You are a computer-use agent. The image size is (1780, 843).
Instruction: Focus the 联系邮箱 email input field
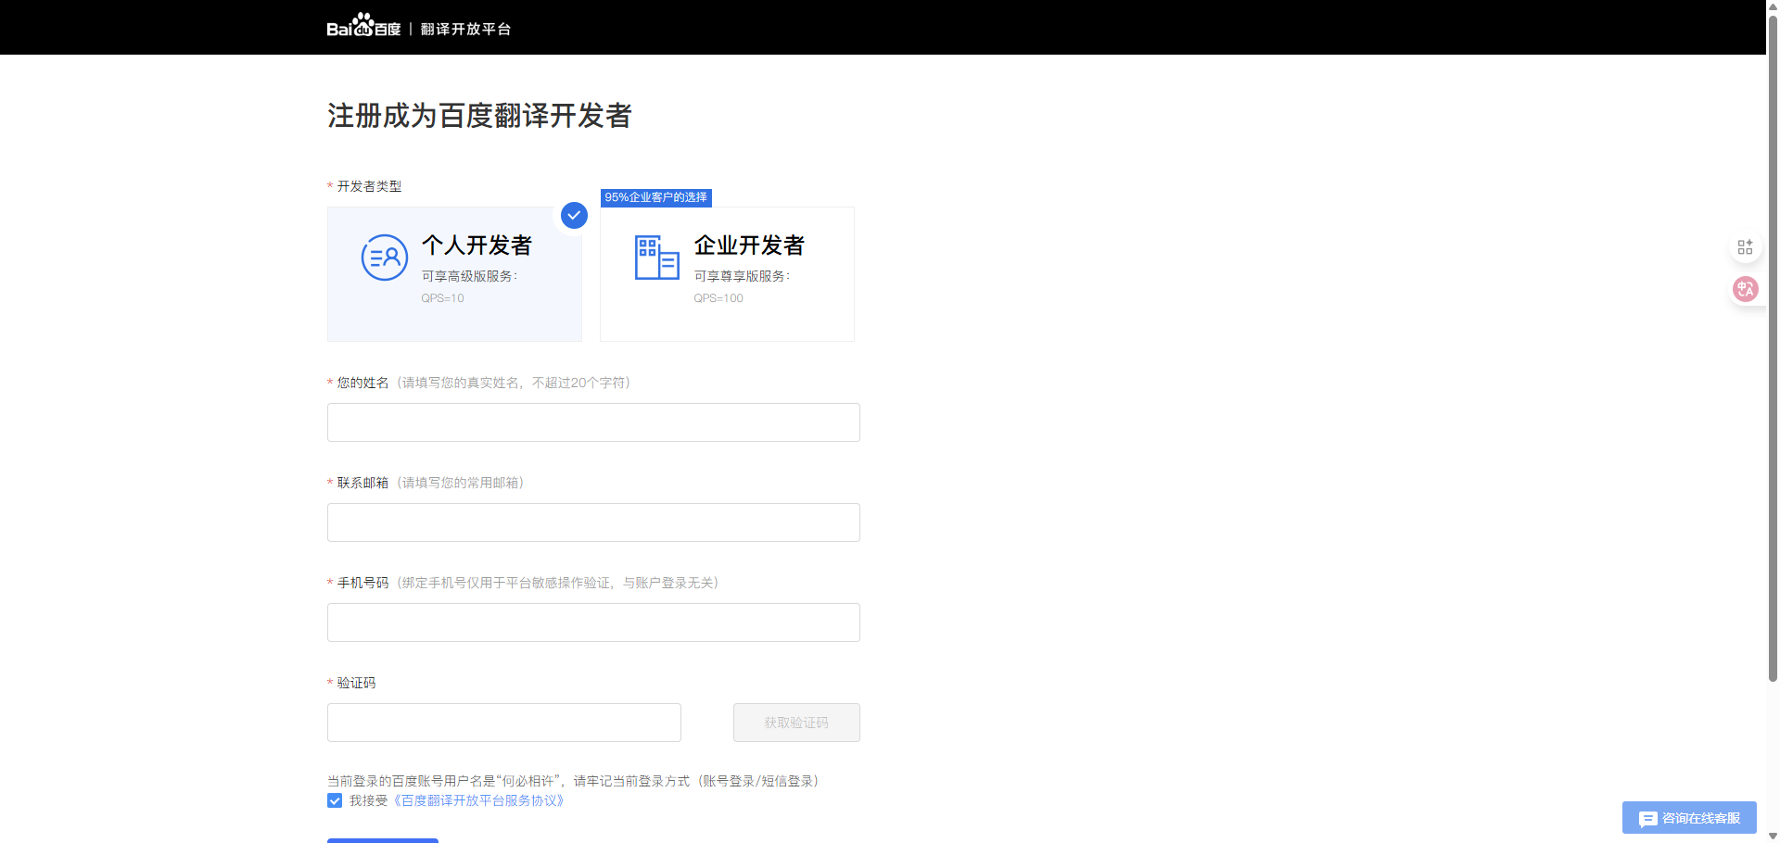pyautogui.click(x=593, y=522)
